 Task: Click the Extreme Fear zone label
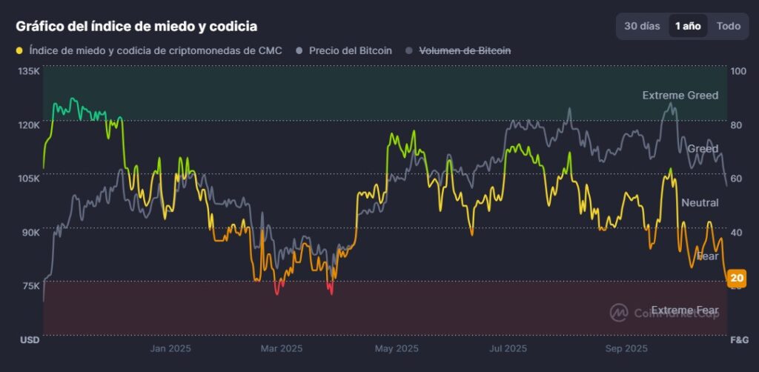tap(684, 310)
